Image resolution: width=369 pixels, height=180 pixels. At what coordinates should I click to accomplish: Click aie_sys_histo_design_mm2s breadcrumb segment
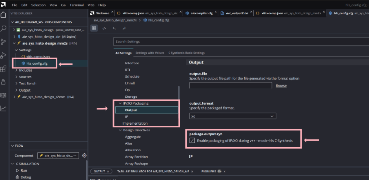click(x=115, y=20)
